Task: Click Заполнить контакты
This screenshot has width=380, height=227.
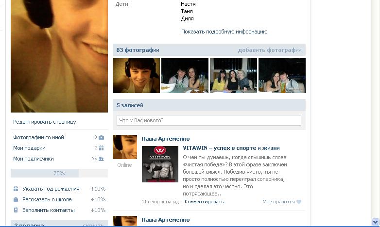Action: click(49, 210)
